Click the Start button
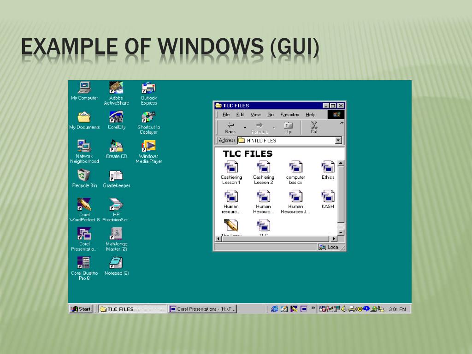The width and height of the screenshot is (472, 354). [x=81, y=309]
